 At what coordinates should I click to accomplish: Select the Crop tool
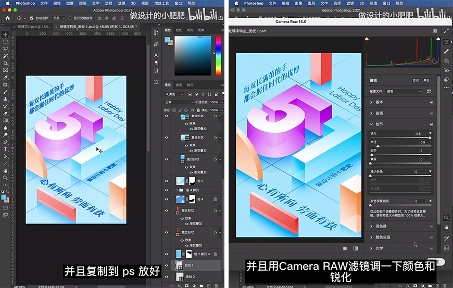[5, 63]
